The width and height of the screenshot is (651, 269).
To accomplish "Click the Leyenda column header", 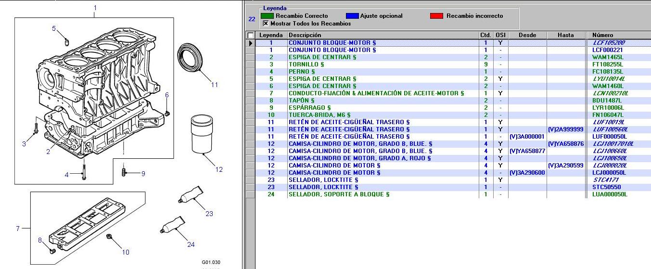I will tap(271, 35).
